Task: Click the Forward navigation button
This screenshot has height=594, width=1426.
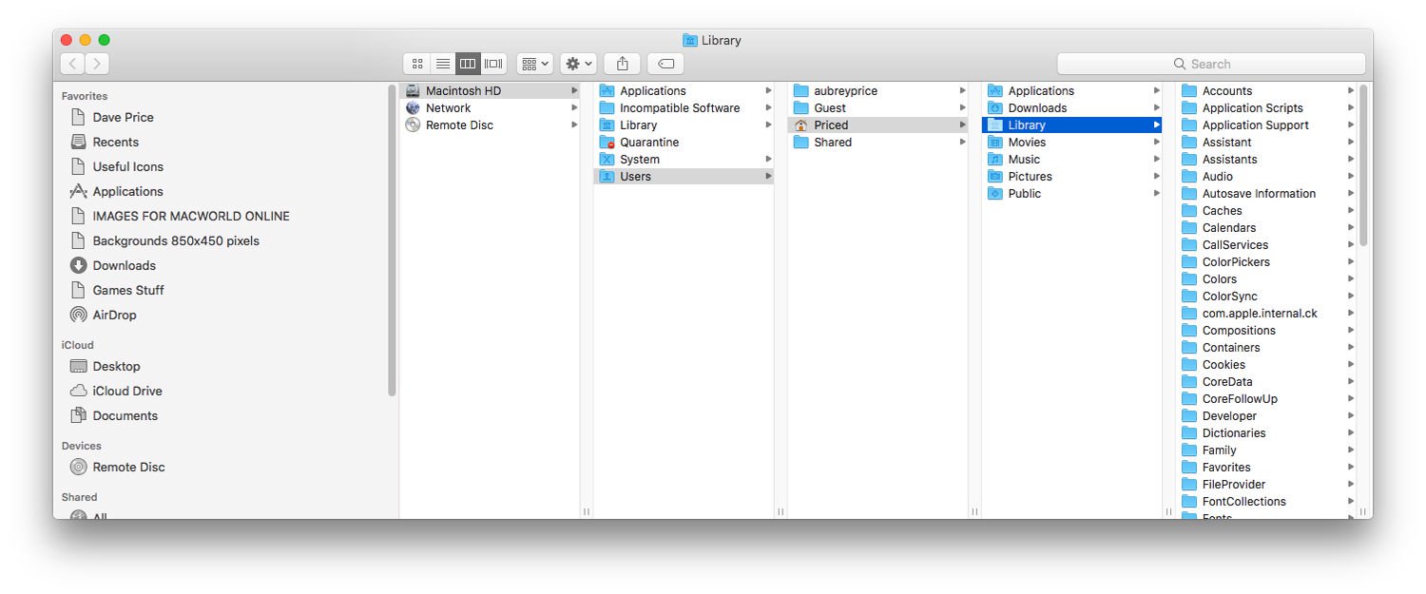Action: pos(97,63)
